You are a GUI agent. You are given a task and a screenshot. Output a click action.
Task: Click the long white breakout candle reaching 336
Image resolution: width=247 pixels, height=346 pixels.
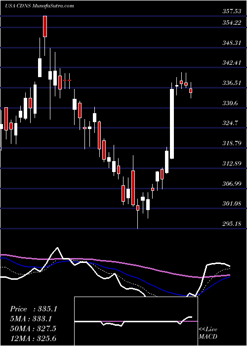click(172, 124)
